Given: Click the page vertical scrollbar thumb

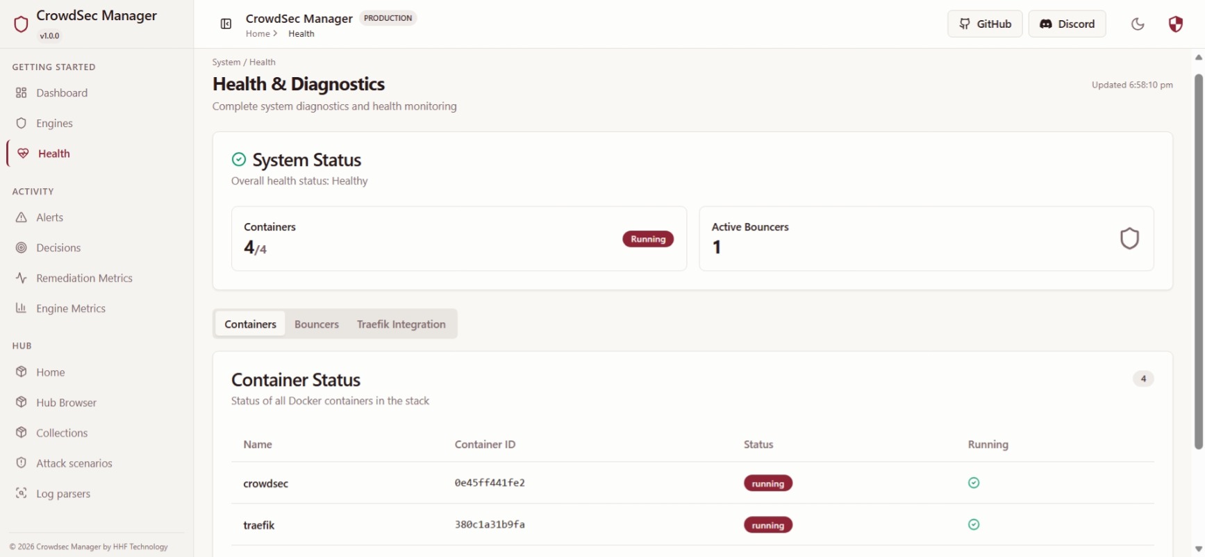Looking at the screenshot, I should click(1198, 262).
